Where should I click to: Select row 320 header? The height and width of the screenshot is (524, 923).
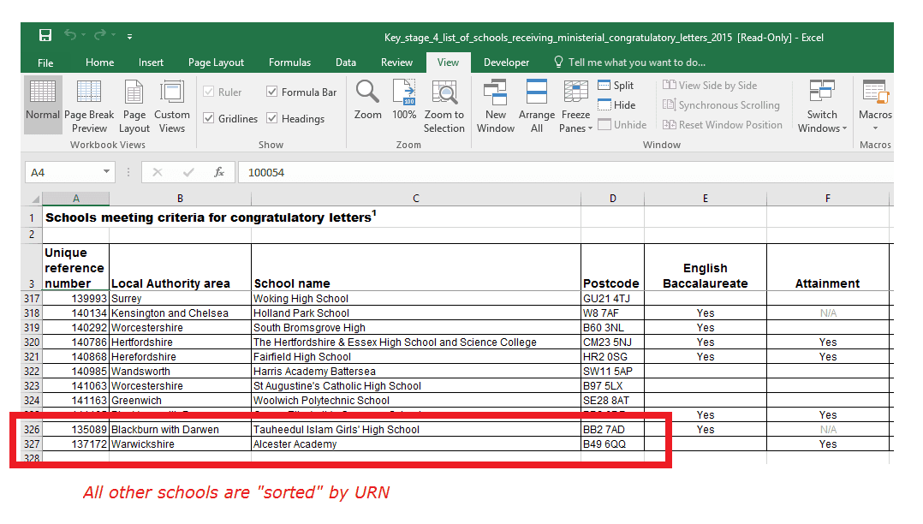click(x=32, y=342)
